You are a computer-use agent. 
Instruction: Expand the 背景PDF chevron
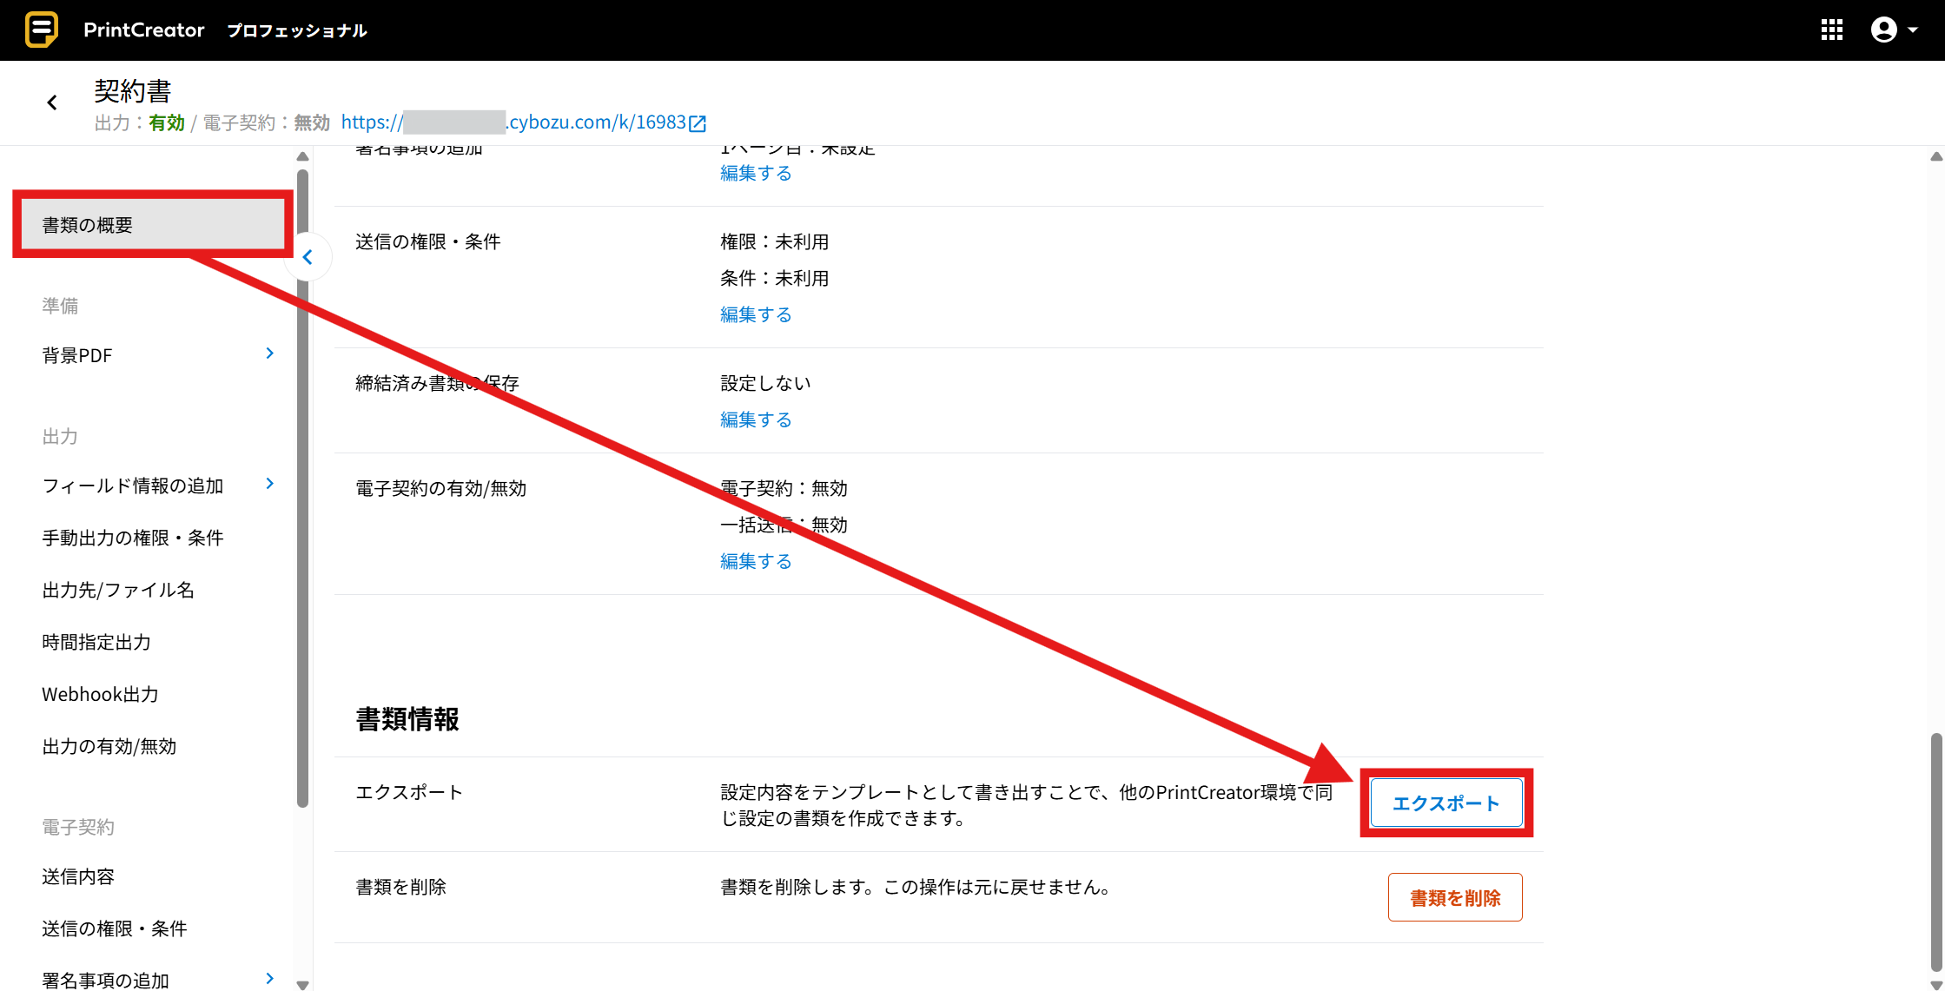[x=270, y=353]
